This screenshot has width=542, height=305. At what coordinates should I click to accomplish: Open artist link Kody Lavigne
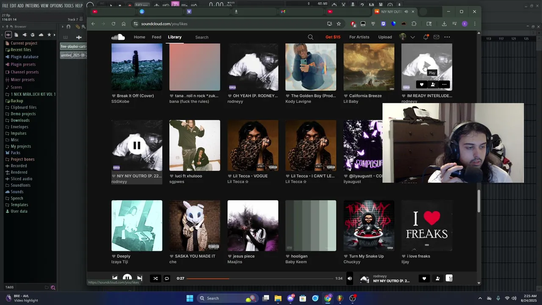click(299, 102)
